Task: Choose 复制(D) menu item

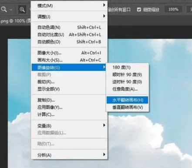Action: tap(69, 100)
